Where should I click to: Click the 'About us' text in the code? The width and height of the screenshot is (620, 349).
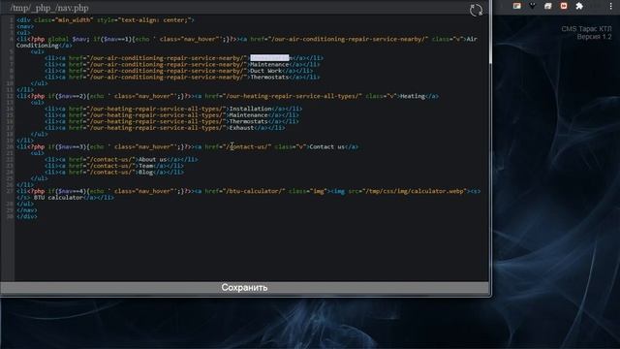[x=153, y=159]
